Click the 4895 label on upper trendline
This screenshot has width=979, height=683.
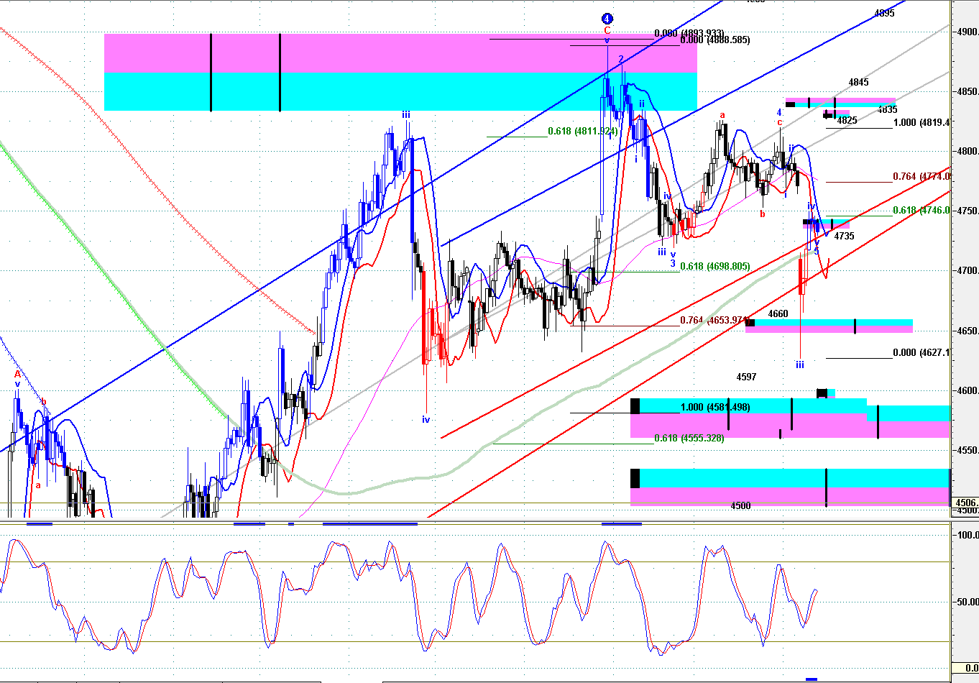coord(884,13)
